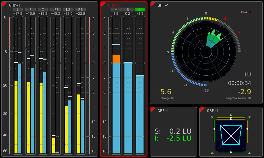
Task: Click the red corner triangle of the loudness radar panel
Action: click(x=152, y=4)
